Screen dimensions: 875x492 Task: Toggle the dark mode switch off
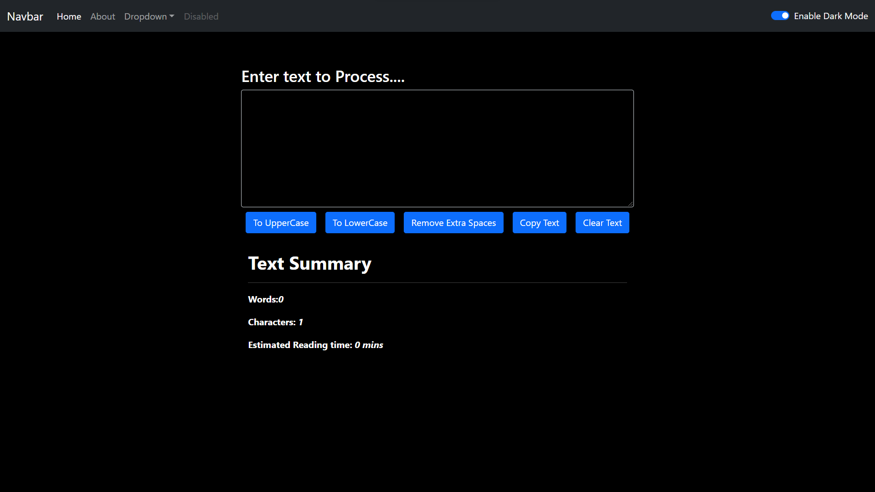(780, 16)
